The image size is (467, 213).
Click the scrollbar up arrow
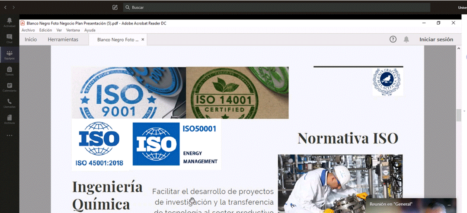(459, 48)
